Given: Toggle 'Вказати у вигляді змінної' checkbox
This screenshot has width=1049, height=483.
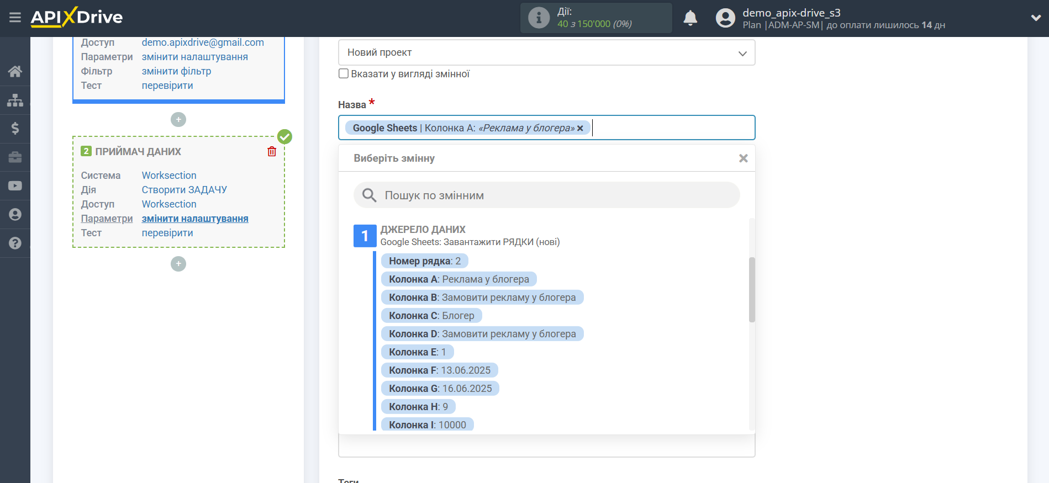Looking at the screenshot, I should click(x=344, y=73).
